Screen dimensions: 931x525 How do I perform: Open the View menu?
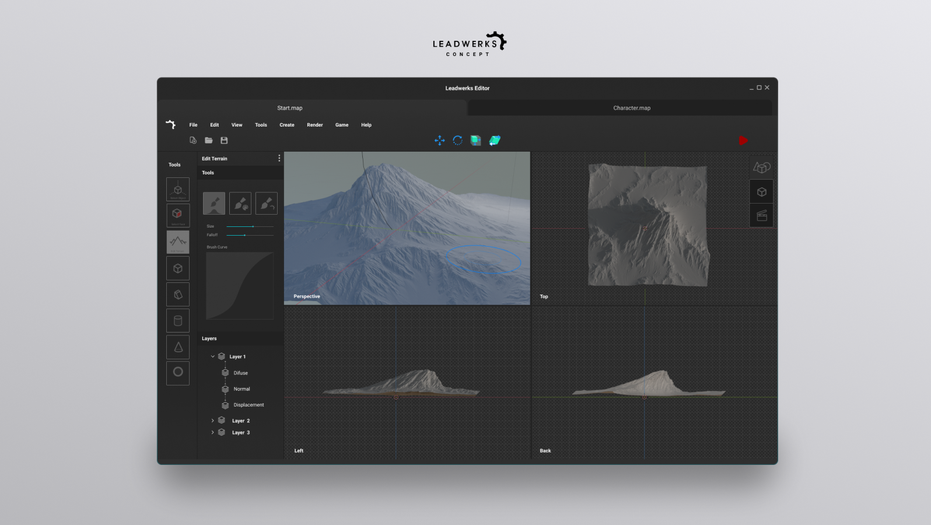click(x=237, y=125)
